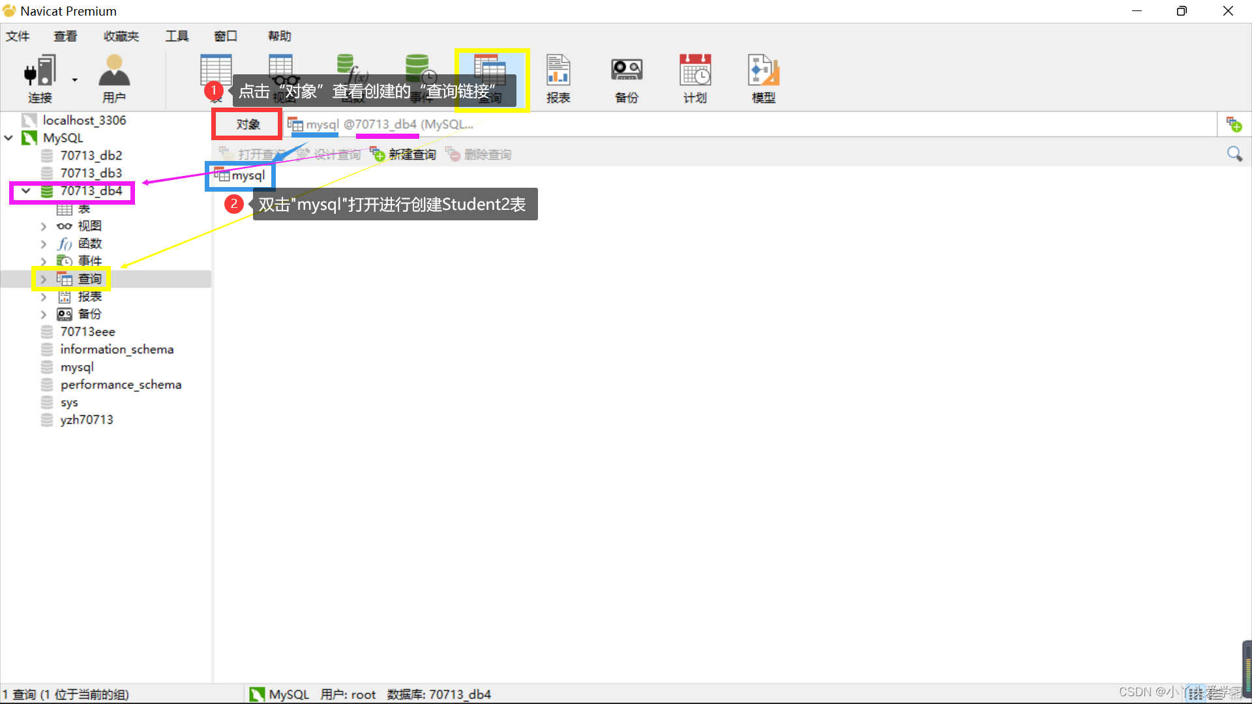Image resolution: width=1252 pixels, height=704 pixels.
Task: Open the Help (帮助) menu
Action: pos(280,36)
